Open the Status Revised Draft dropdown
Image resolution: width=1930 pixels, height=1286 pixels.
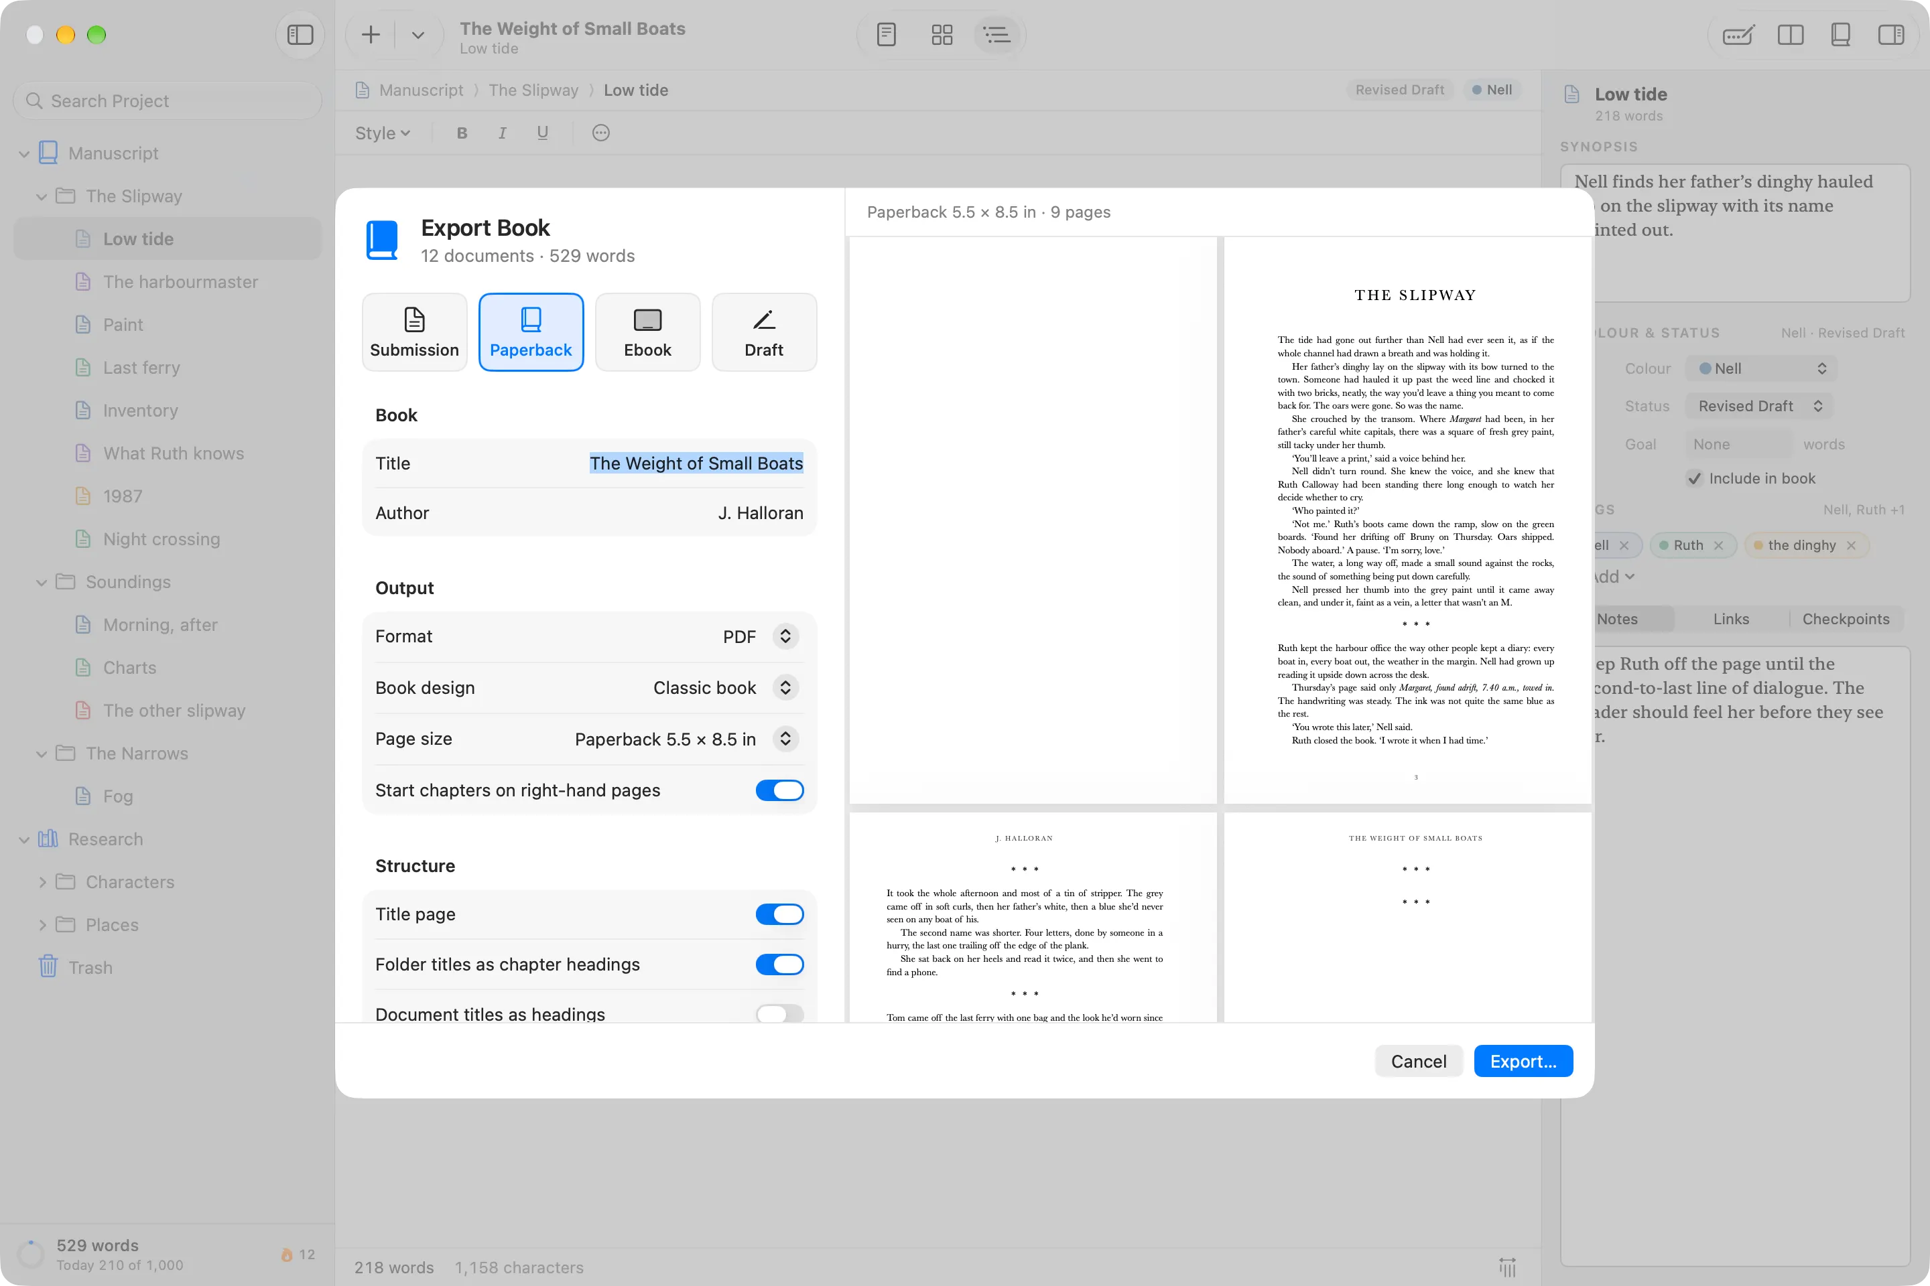(1758, 406)
